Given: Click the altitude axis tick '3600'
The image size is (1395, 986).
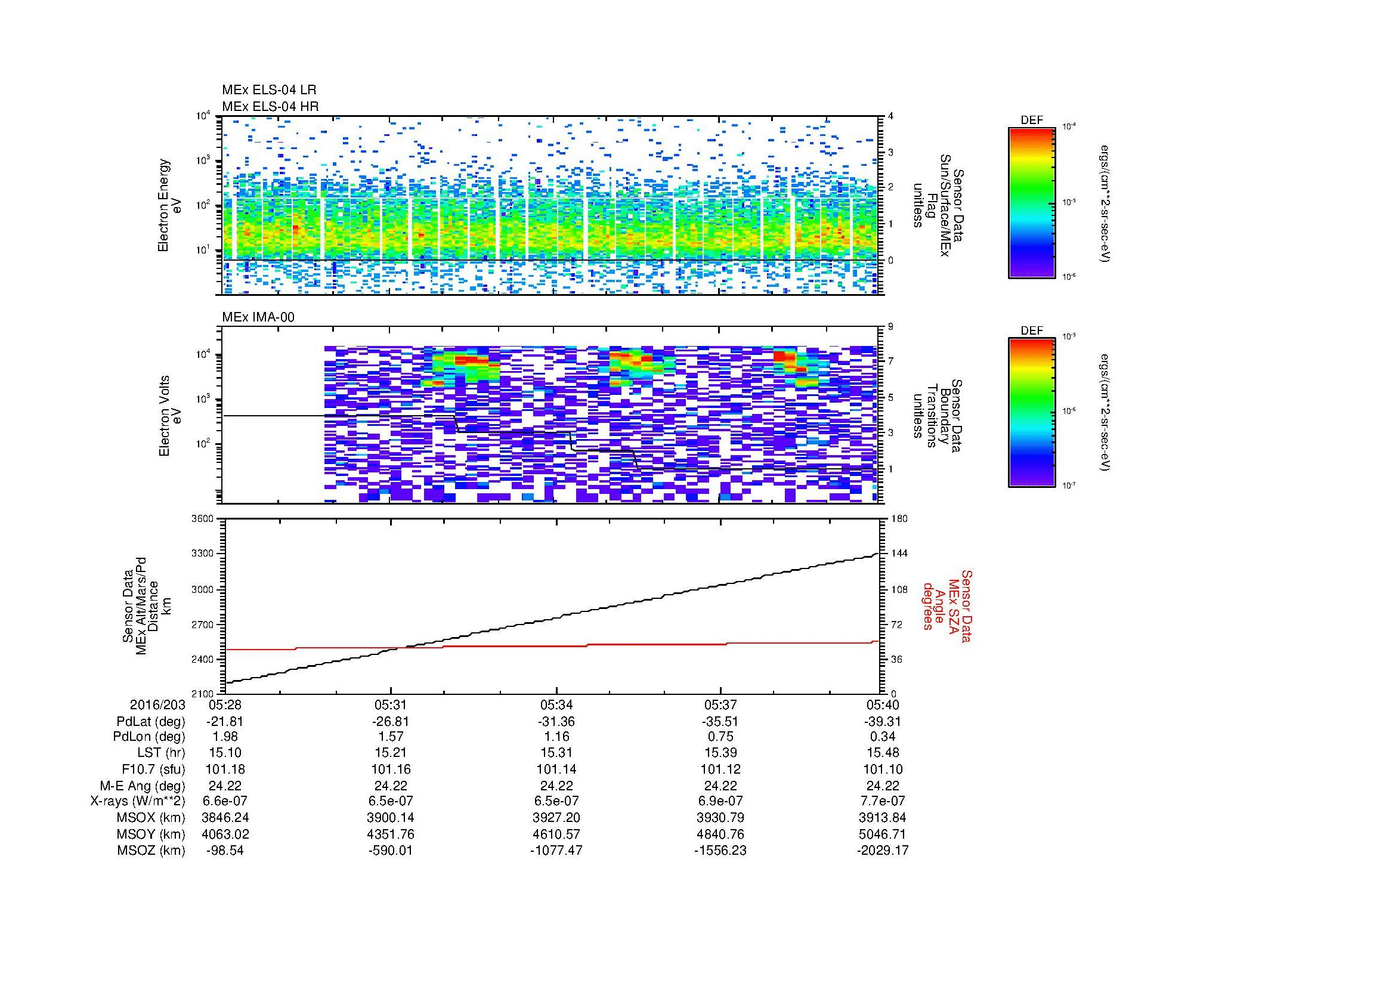Looking at the screenshot, I should (x=203, y=519).
